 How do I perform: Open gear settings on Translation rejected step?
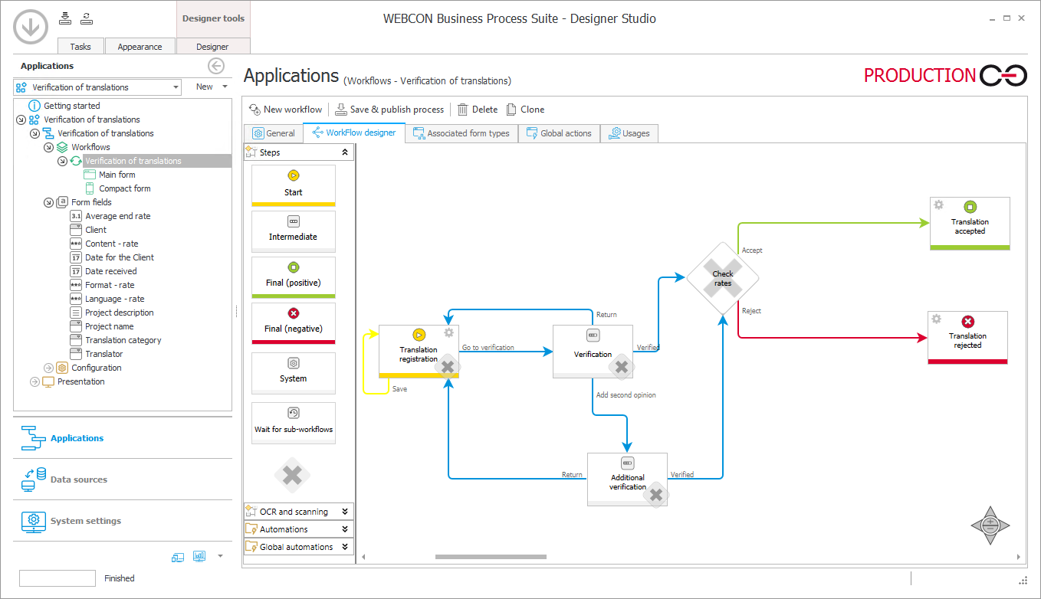pyautogui.click(x=936, y=319)
